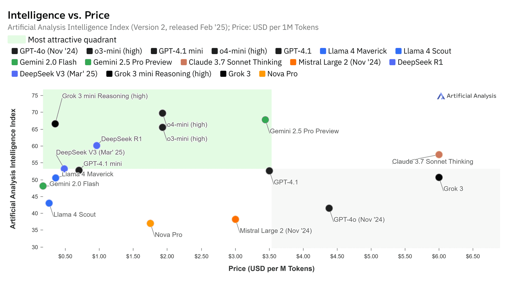Click the Gemini 2.5 Pro Preview data point
Viewport: 518px width, 282px height.
(x=265, y=120)
